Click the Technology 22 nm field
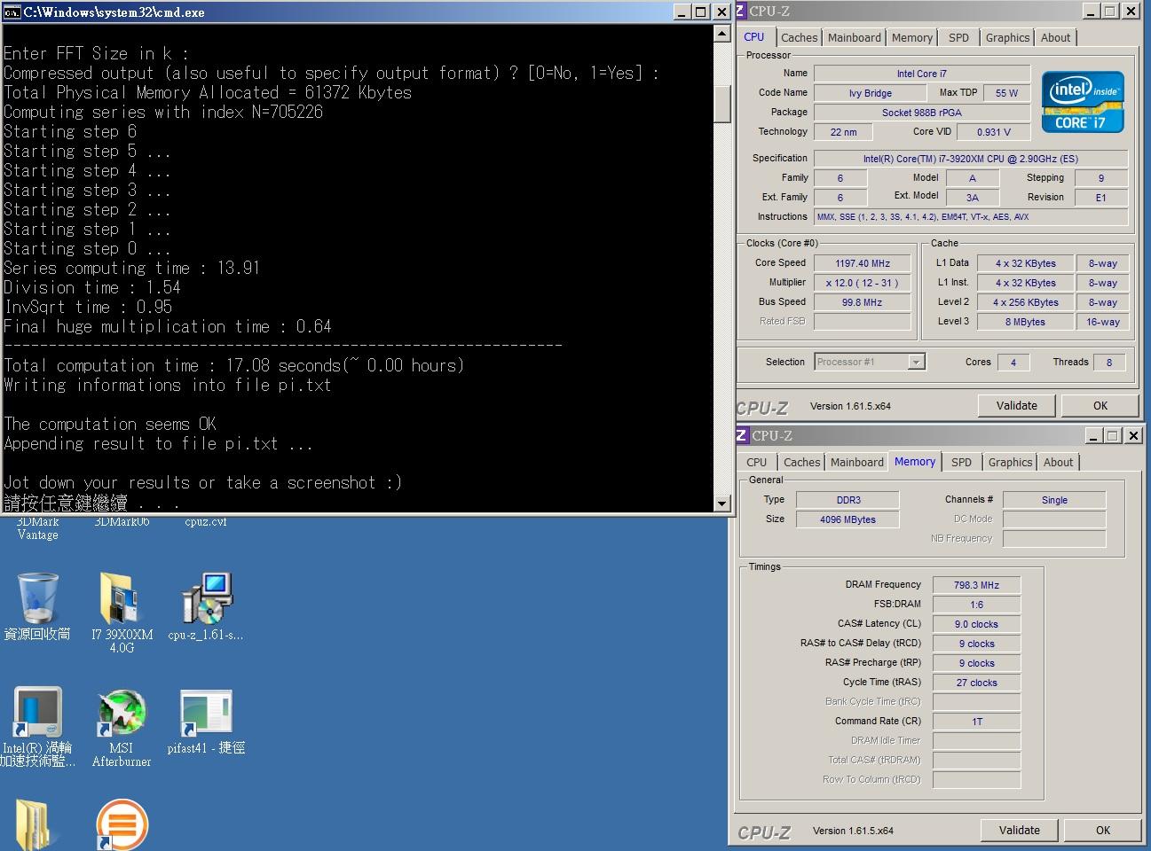Screen dimensions: 1151x851 [x=843, y=132]
